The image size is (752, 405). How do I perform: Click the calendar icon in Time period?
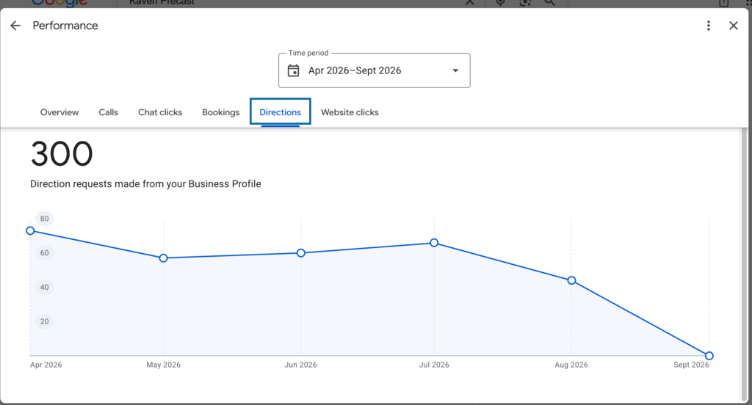[x=293, y=70]
